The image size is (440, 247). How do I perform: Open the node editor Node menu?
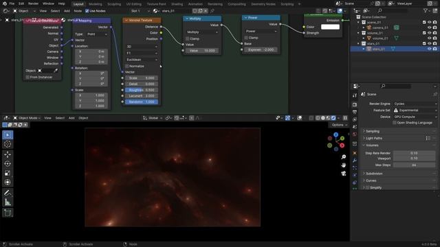78,11
